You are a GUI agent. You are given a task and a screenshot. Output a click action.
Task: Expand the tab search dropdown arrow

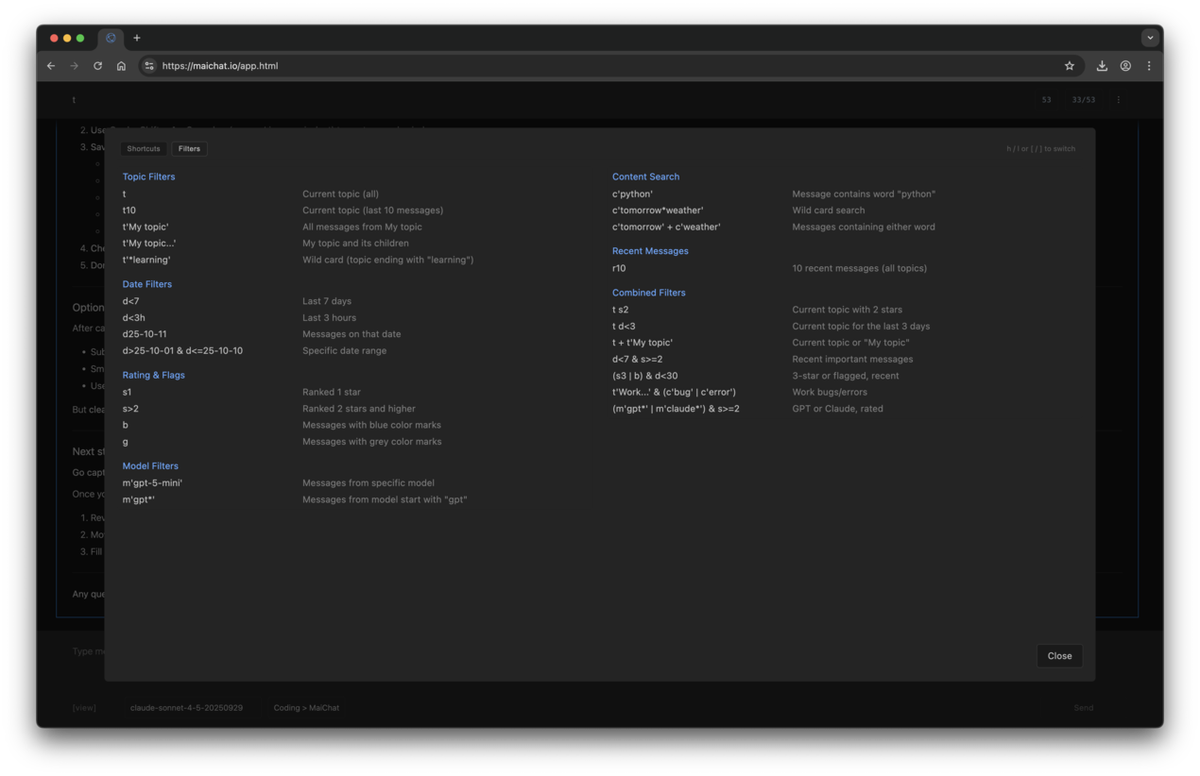[x=1150, y=38]
